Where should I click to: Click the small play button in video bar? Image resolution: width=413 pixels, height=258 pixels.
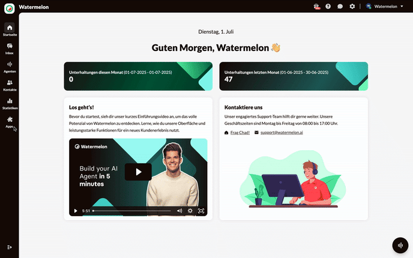coord(76,211)
